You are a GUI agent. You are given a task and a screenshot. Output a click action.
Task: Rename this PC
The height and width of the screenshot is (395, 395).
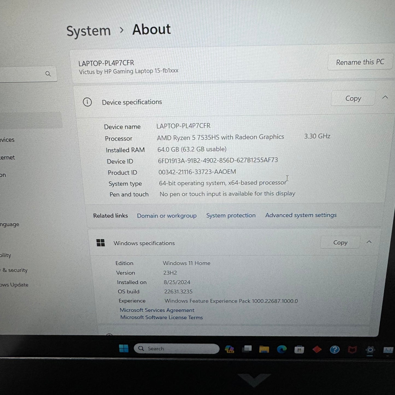tap(360, 62)
